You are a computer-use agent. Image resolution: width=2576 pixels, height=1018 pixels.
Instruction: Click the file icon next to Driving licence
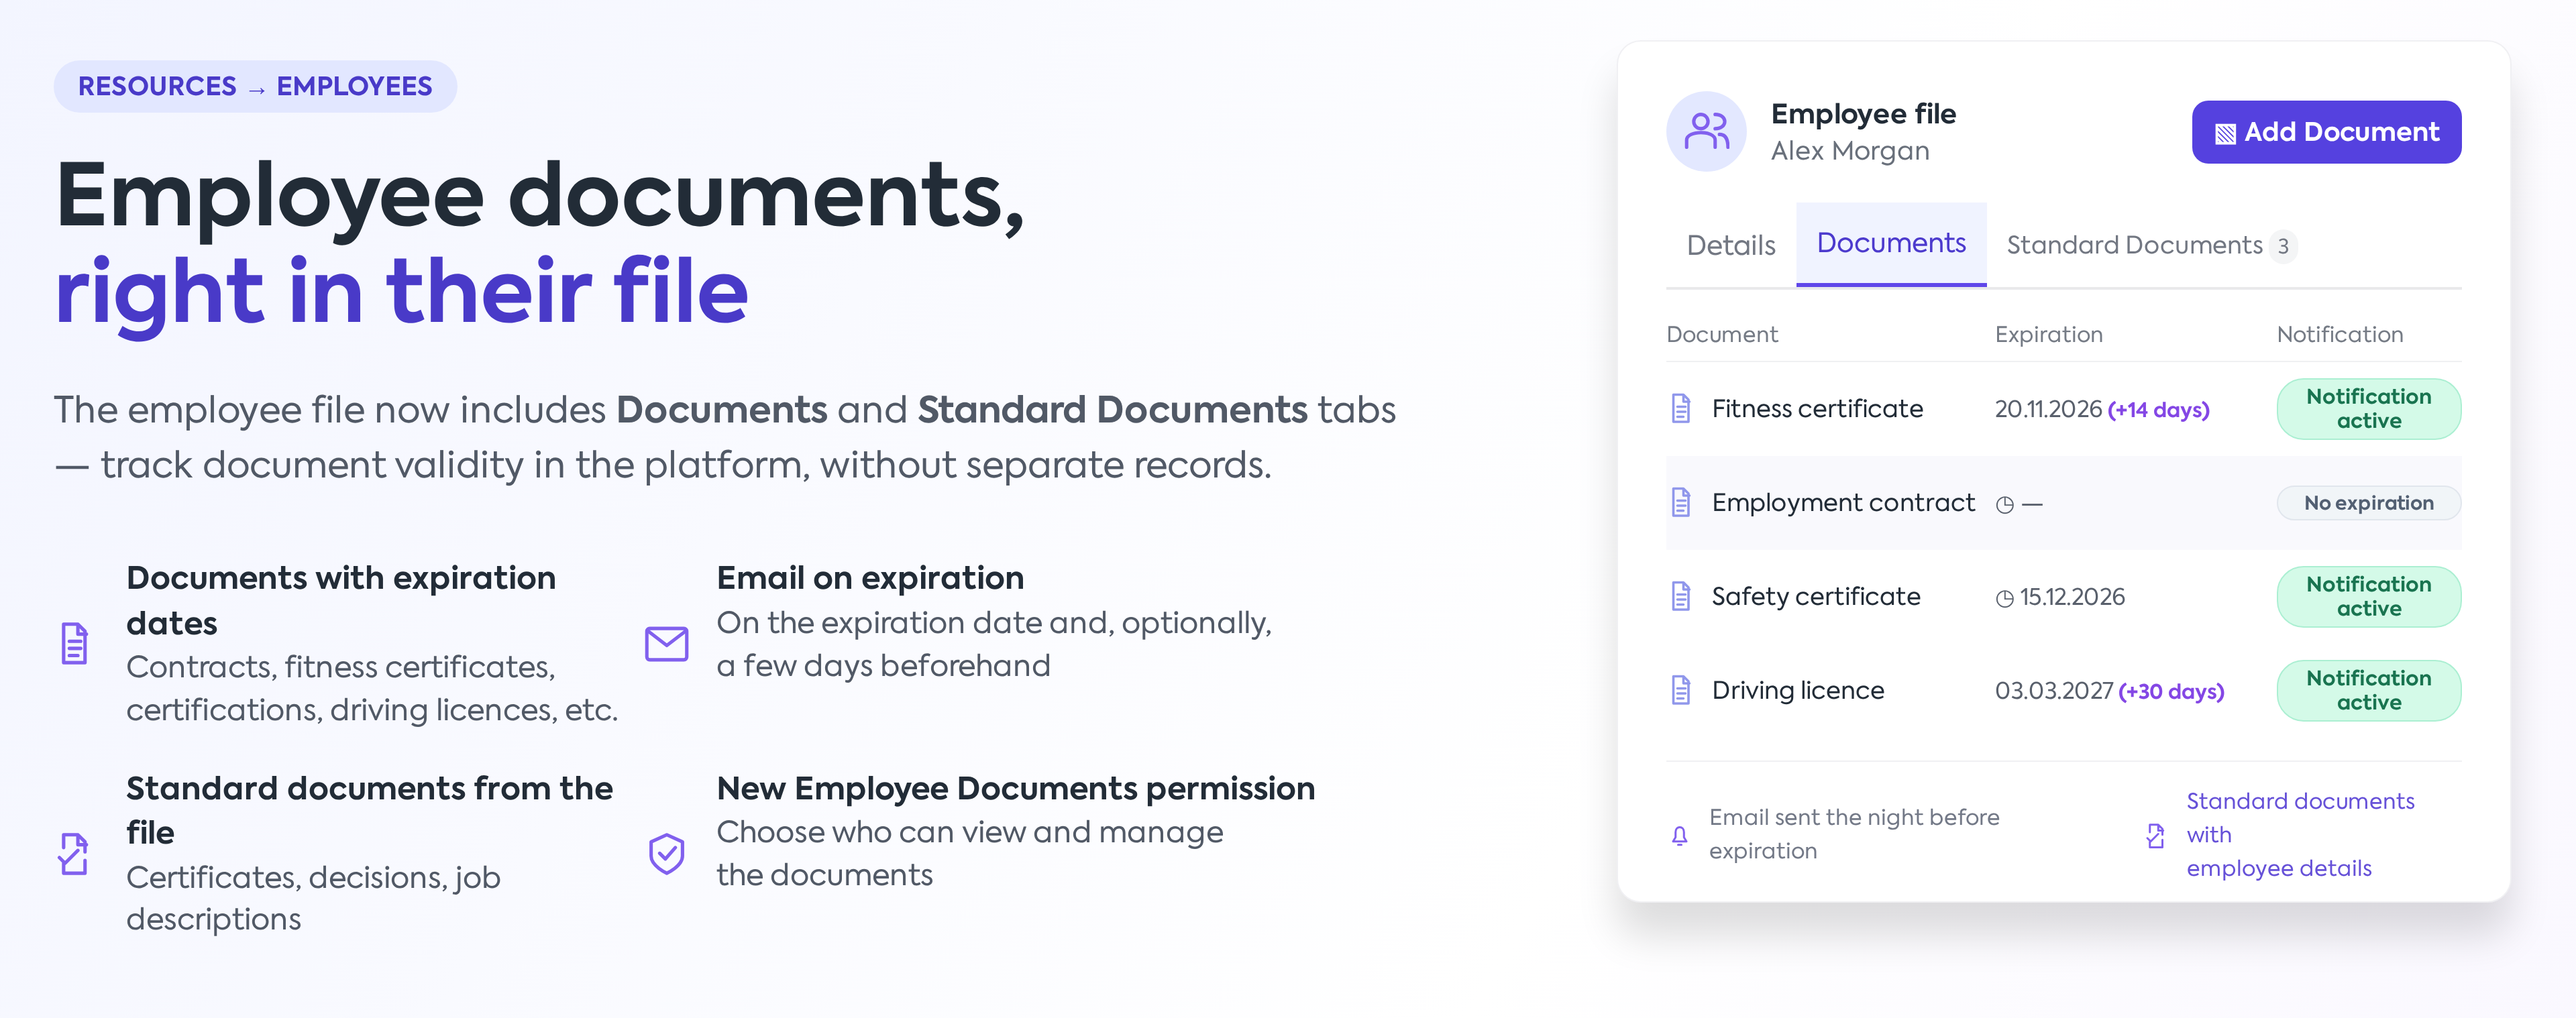coord(1681,690)
